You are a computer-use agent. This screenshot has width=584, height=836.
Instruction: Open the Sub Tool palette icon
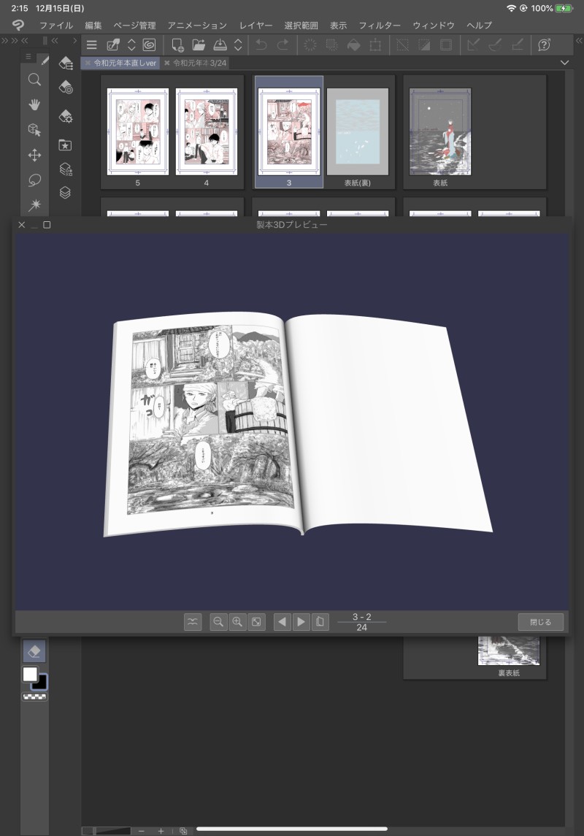pyautogui.click(x=66, y=64)
